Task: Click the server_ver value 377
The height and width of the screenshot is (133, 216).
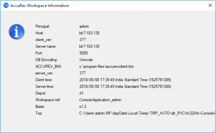Action: pyautogui.click(x=82, y=73)
